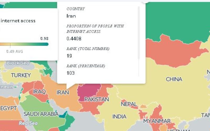210x131 pixels.
Task: Click the Red Sea label
Action: [28, 123]
